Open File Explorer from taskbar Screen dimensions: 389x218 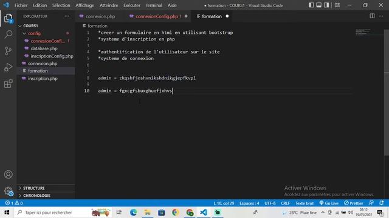147,213
